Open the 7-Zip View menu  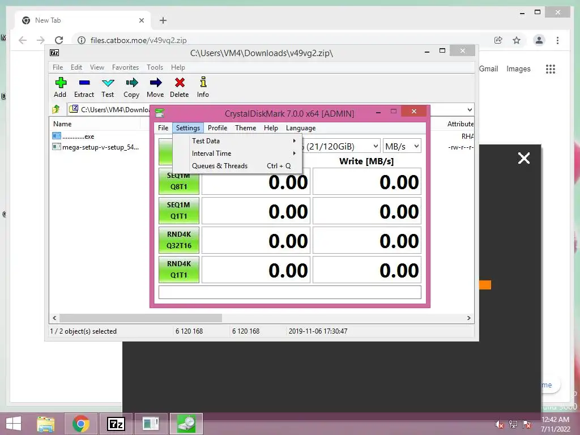pyautogui.click(x=97, y=67)
